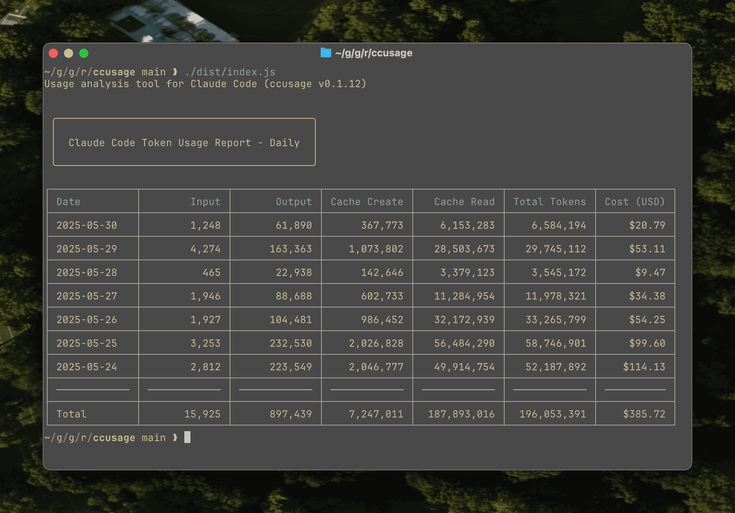Click the red close traffic light
Viewport: 735px width, 513px height.
[x=53, y=53]
